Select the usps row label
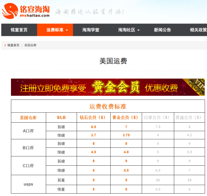This screenshot has width=207, height=196. click(28, 184)
